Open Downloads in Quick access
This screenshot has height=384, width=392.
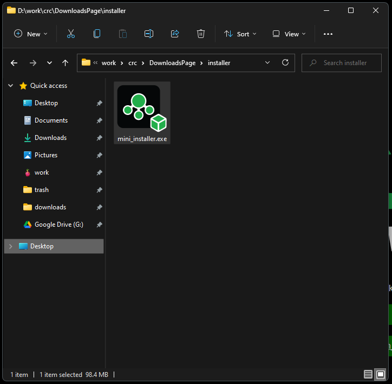coord(50,138)
